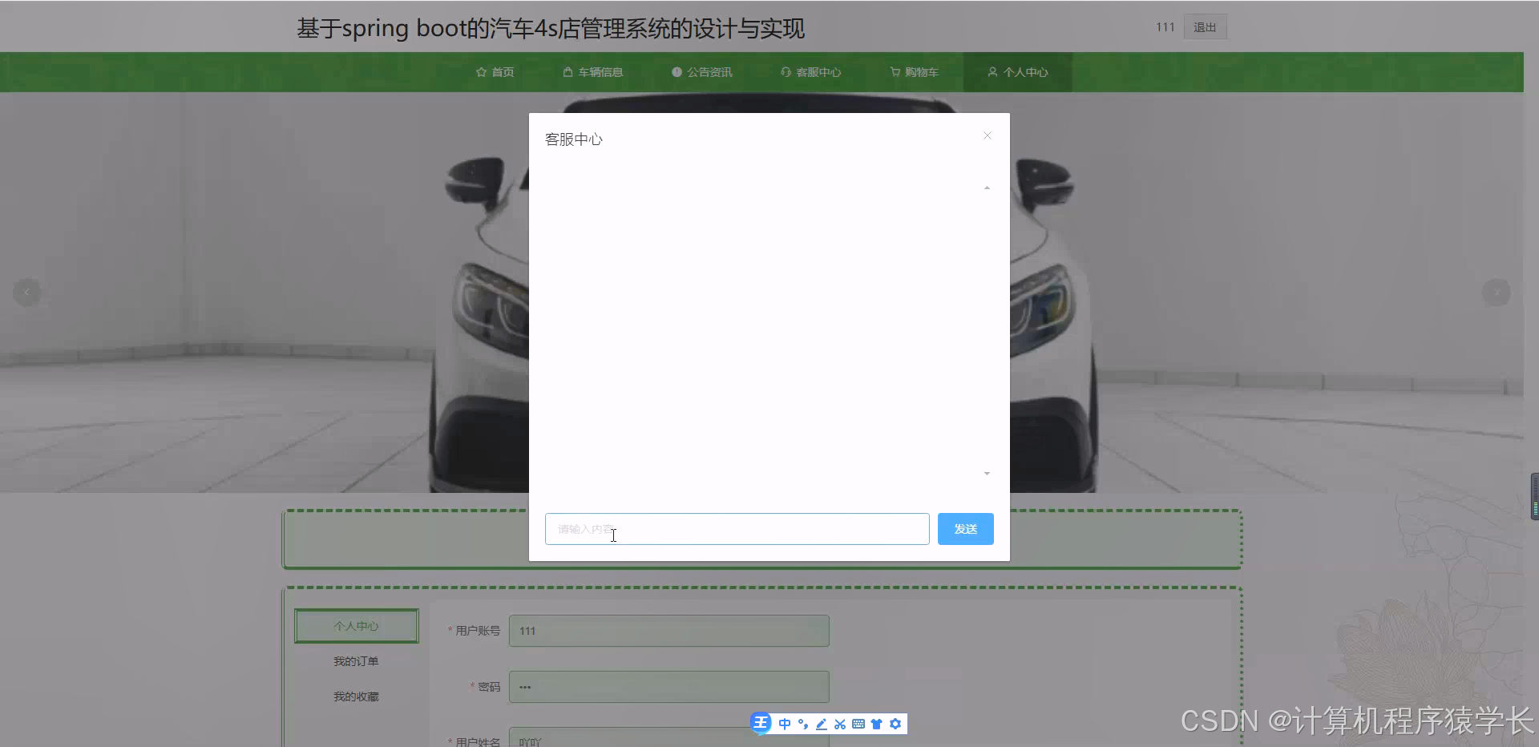Toggle full/half-width punctuation on IME toolbar
The image size is (1539, 747).
tap(802, 724)
